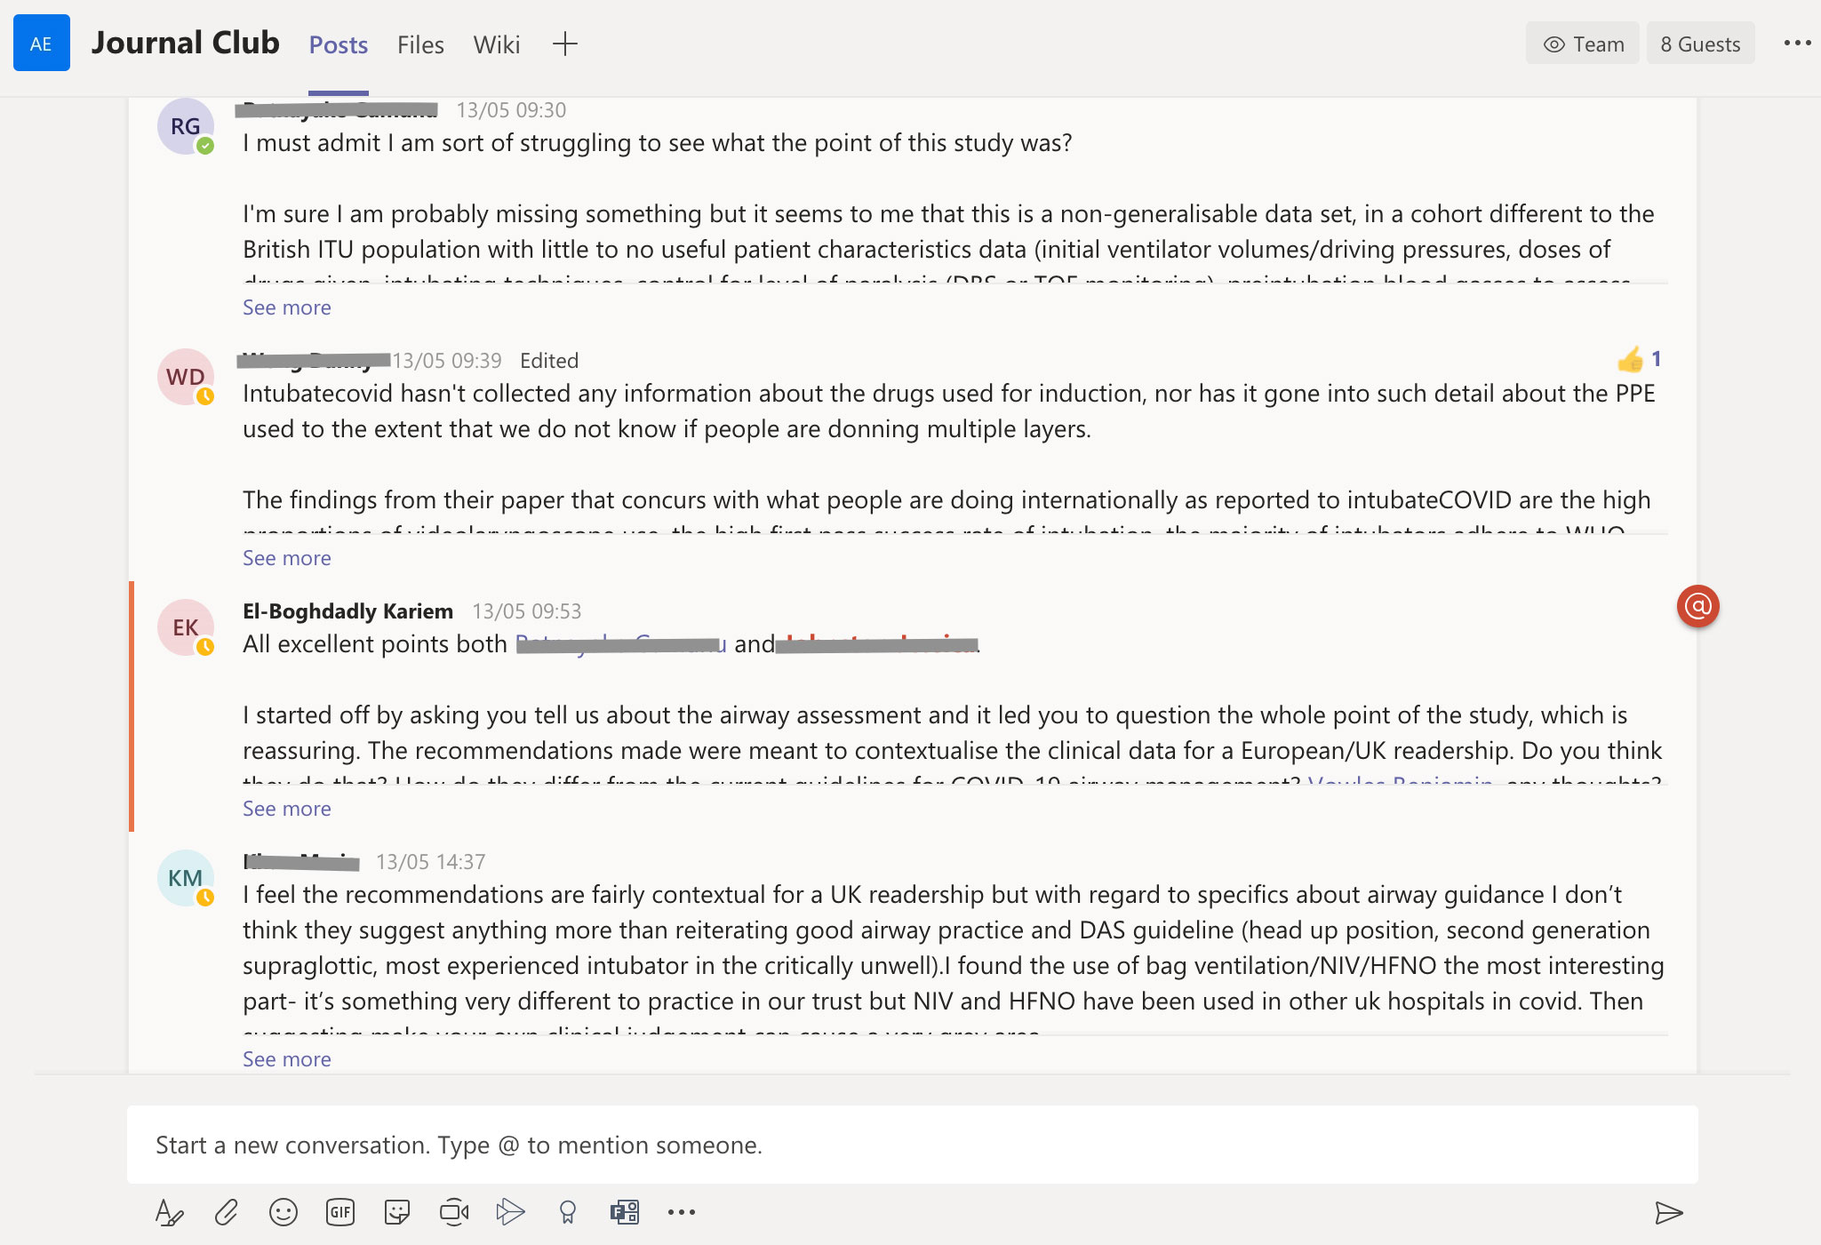
Task: Send message with the paper plane icon
Action: click(1668, 1213)
